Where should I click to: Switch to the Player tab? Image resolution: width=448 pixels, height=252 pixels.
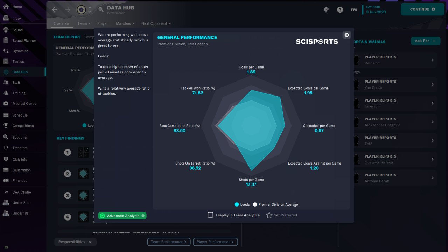[x=103, y=23]
